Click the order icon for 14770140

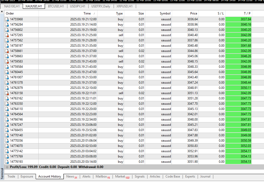tap(7, 136)
